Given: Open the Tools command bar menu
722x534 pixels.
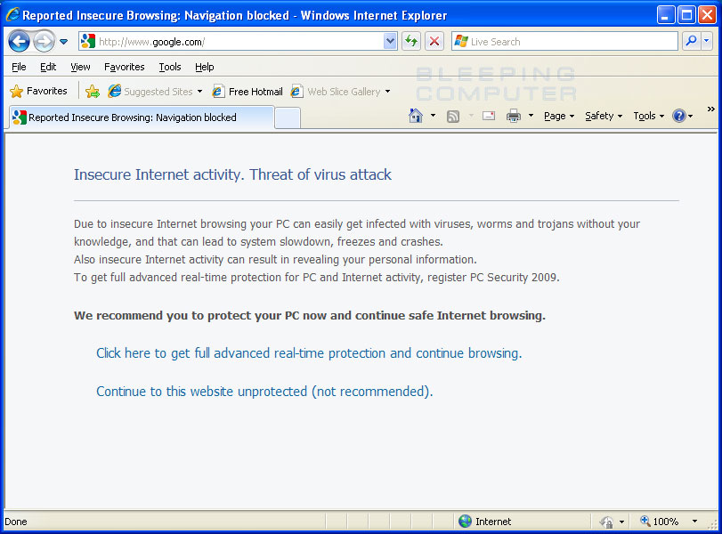Looking at the screenshot, I should 648,116.
